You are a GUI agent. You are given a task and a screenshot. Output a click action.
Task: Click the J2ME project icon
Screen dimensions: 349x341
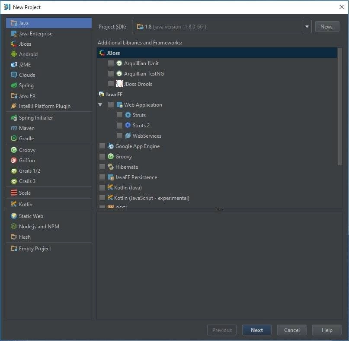(x=14, y=65)
